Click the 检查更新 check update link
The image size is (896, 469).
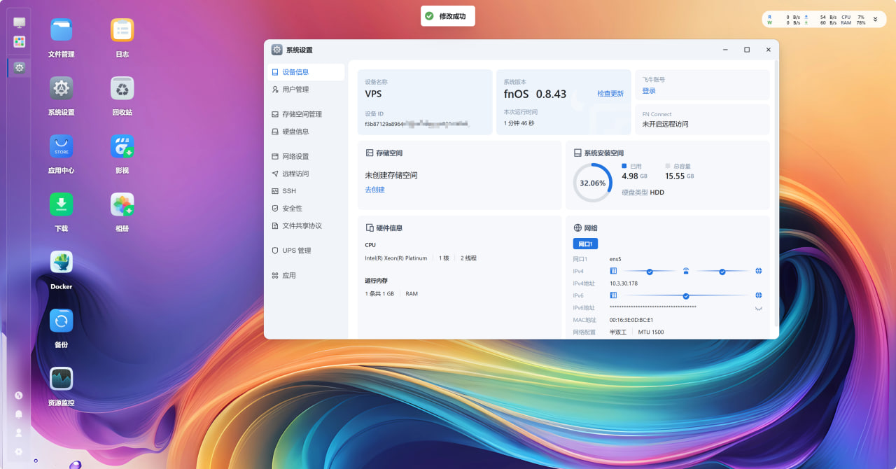(610, 94)
